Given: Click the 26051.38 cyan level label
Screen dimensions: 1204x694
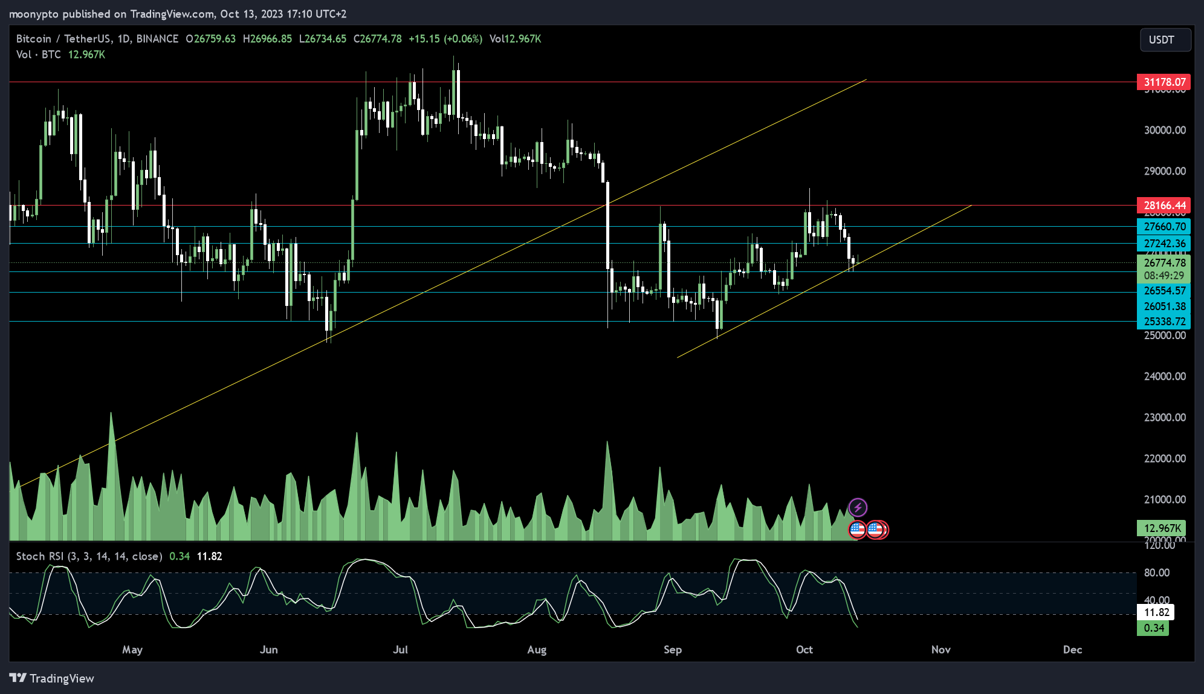Looking at the screenshot, I should point(1164,306).
